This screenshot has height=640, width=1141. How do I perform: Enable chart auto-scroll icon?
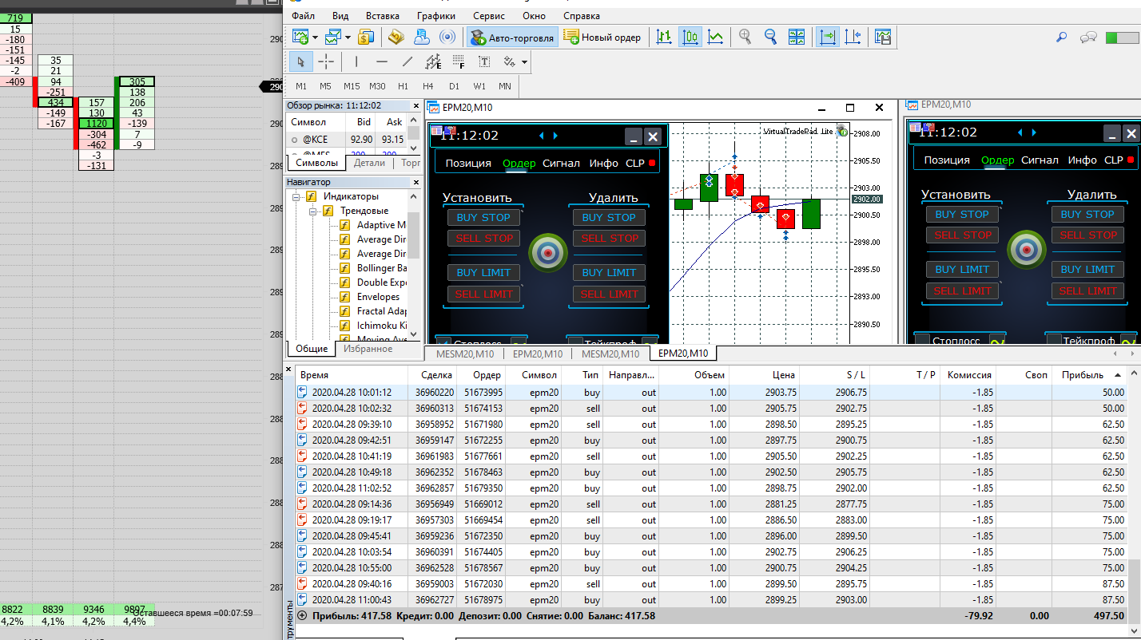pos(827,37)
